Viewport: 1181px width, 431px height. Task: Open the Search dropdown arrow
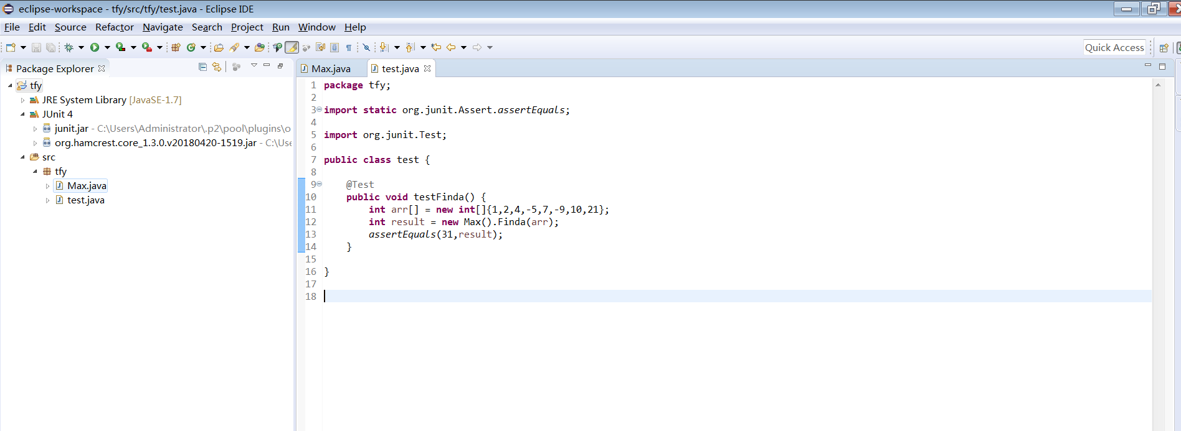click(x=247, y=47)
